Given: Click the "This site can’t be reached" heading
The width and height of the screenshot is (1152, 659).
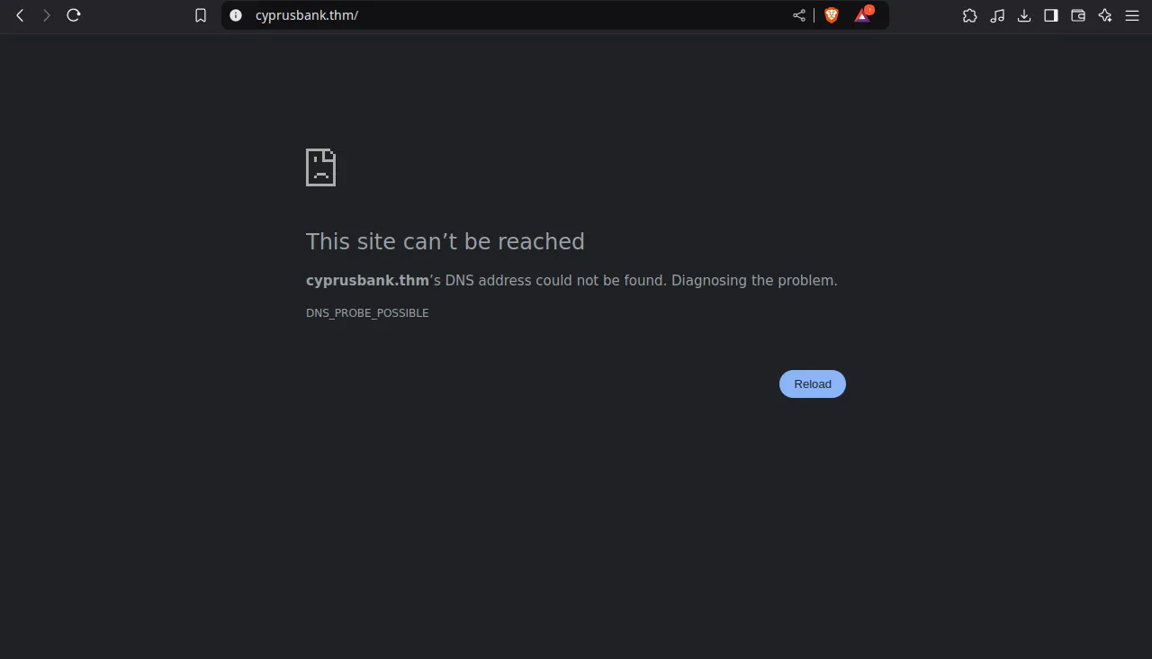Looking at the screenshot, I should (445, 241).
